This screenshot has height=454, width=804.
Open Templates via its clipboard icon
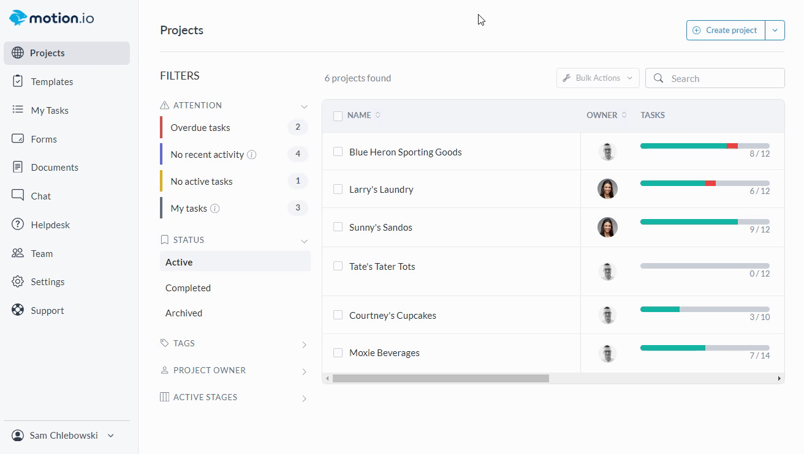click(x=18, y=81)
